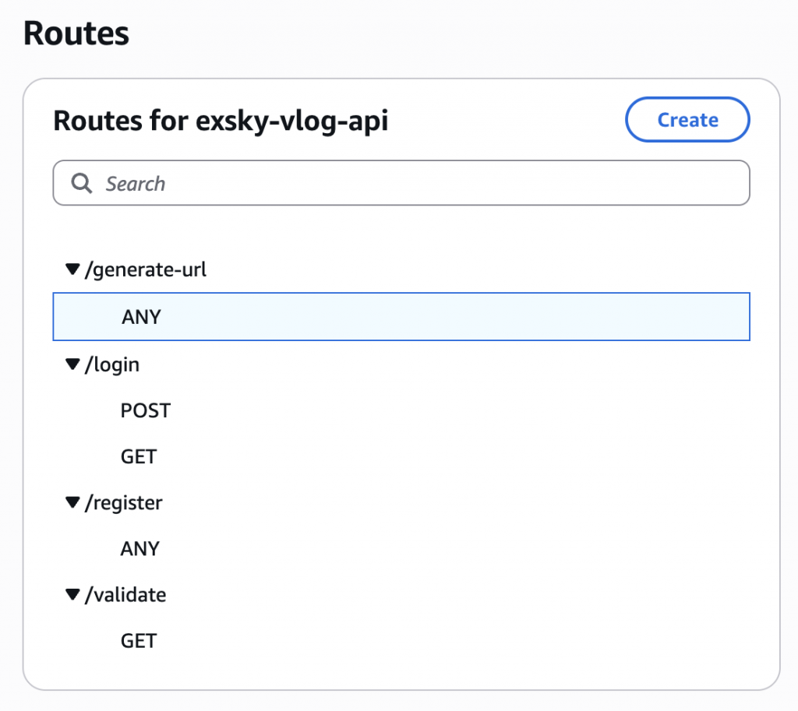Collapse the /generate-url route triangle
The image size is (798, 711).
point(73,270)
